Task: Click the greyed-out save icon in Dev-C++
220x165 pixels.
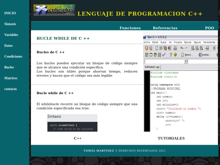Action: [161, 48]
